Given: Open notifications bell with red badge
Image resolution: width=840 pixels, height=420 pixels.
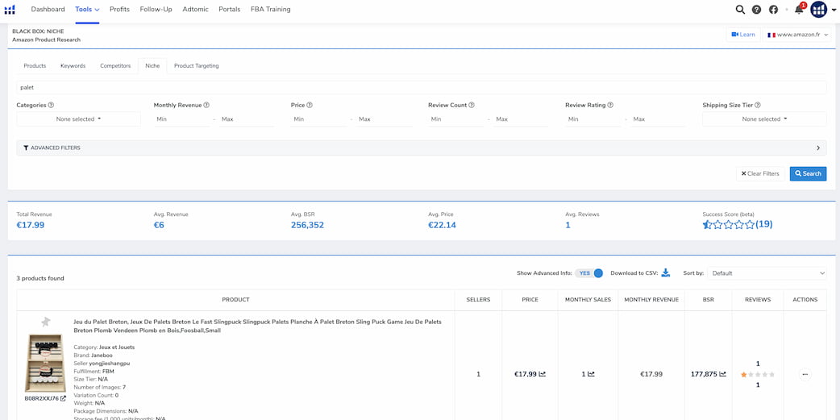Looking at the screenshot, I should pos(799,9).
